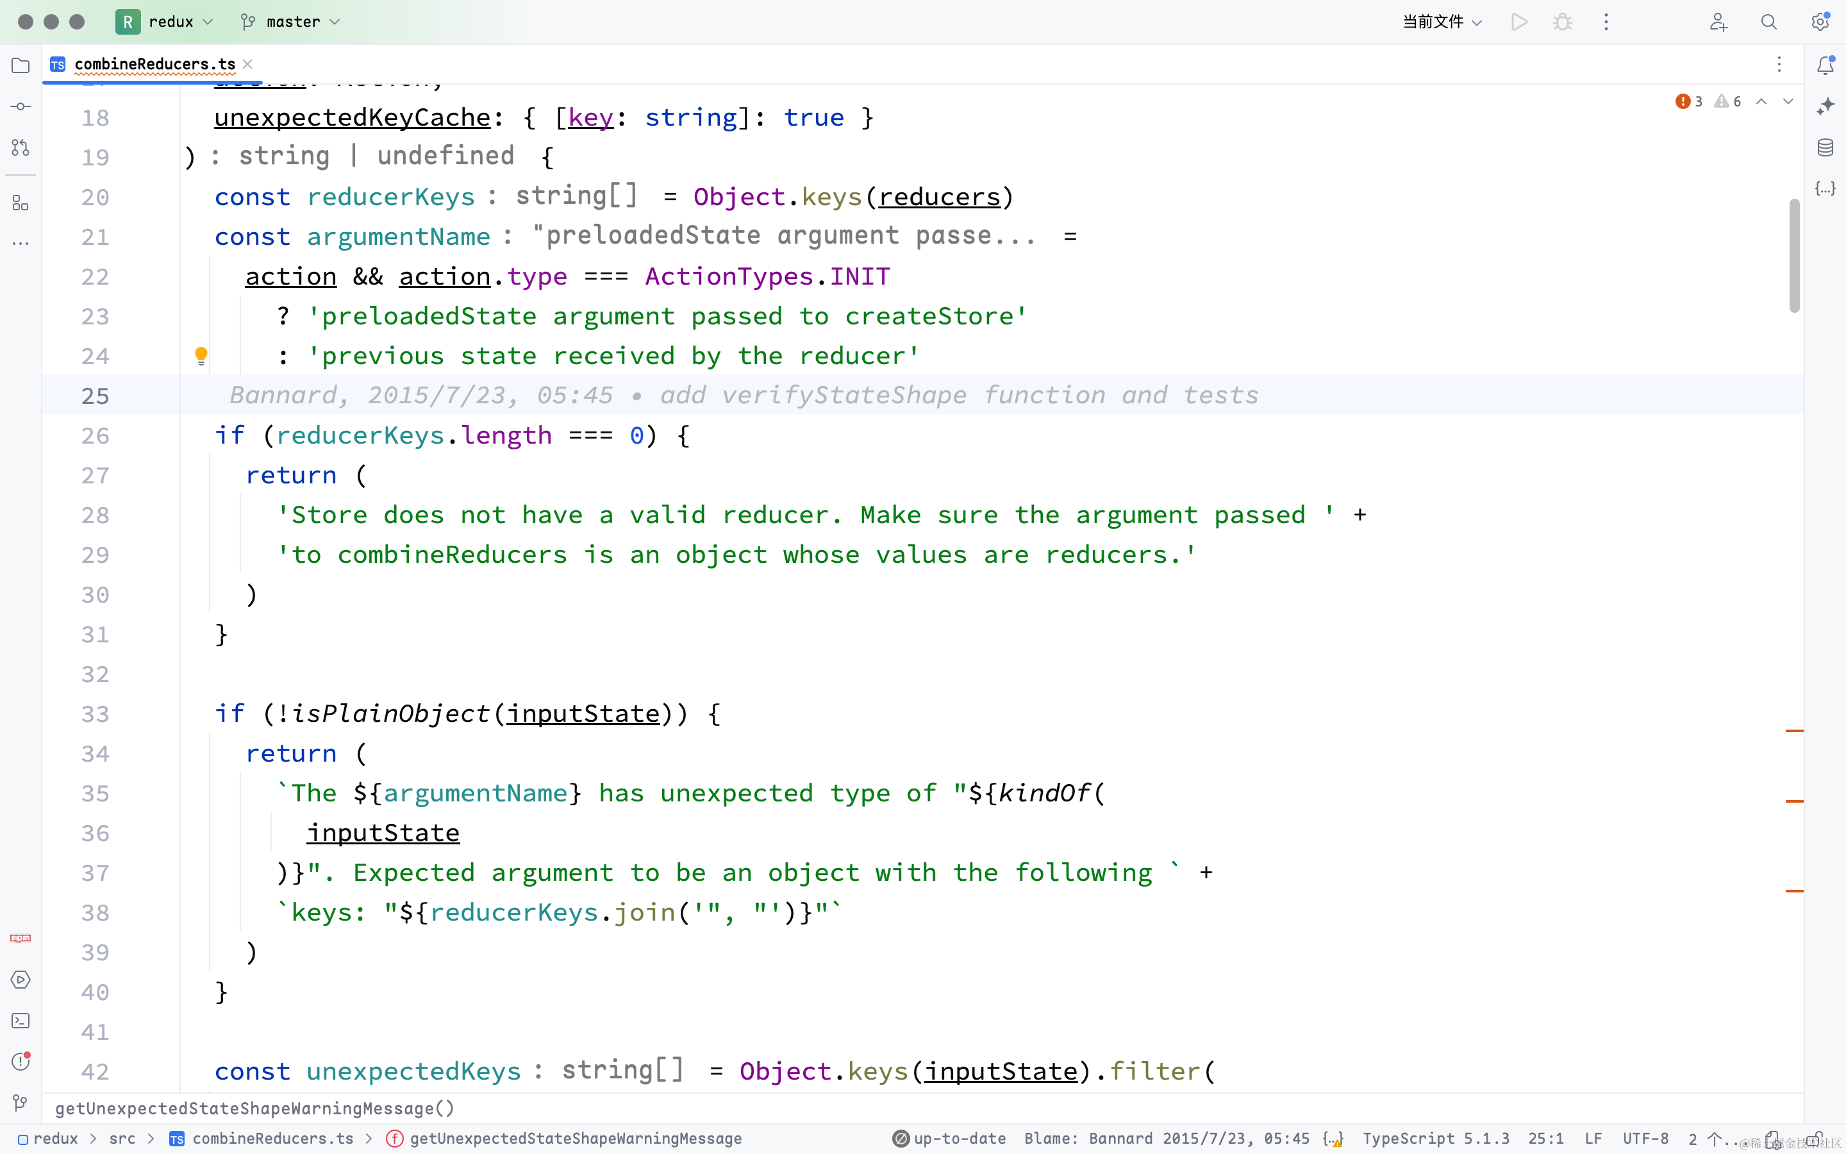1846x1154 pixels.
Task: Show more tool windows ellipsis
Action: pyautogui.click(x=21, y=244)
